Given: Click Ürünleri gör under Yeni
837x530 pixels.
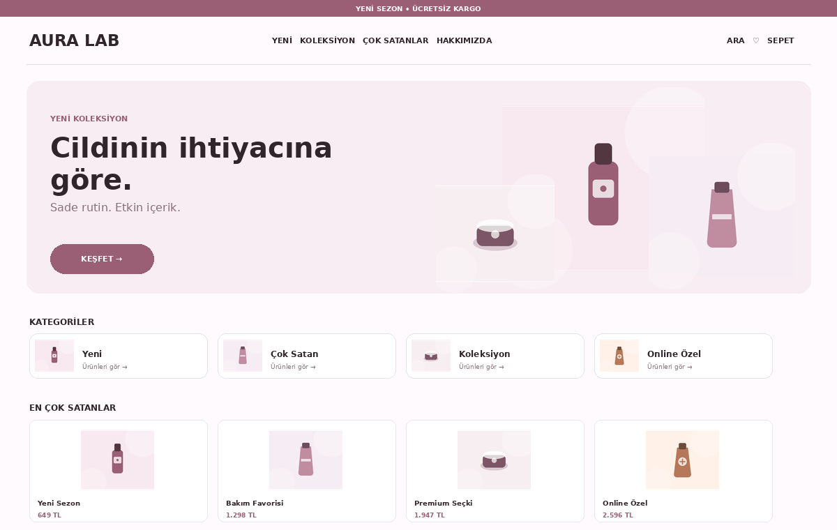Looking at the screenshot, I should (x=105, y=367).
